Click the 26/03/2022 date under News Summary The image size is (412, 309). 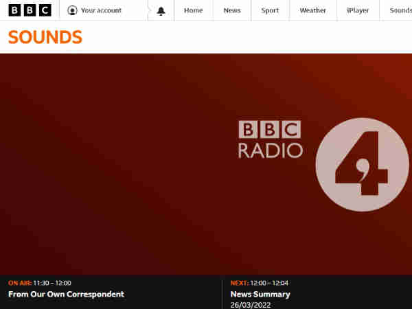click(x=251, y=305)
